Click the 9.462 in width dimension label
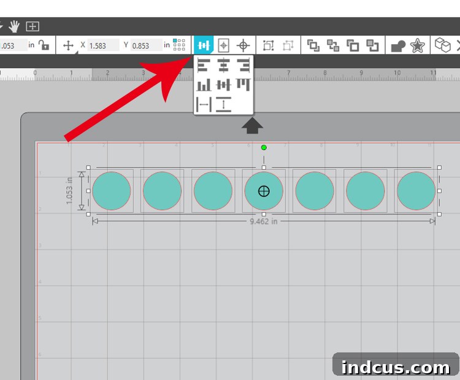460x380 pixels. (x=264, y=221)
